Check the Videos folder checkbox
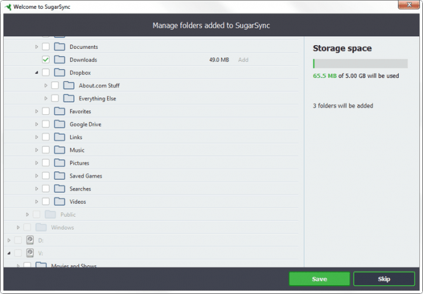This screenshot has width=423, height=294. [46, 202]
